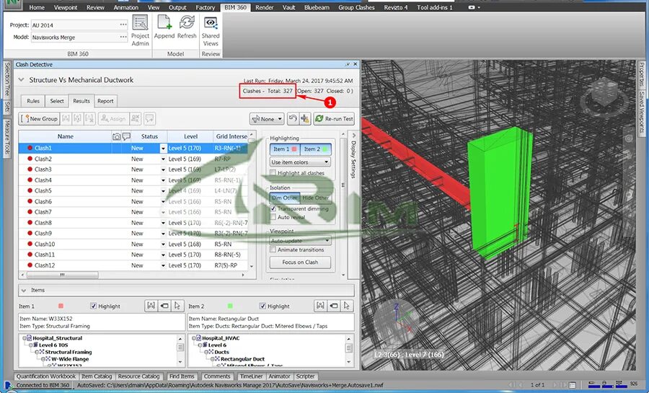This screenshot has width=649, height=393.
Task: Click the Assign clash button
Action: pos(113,119)
